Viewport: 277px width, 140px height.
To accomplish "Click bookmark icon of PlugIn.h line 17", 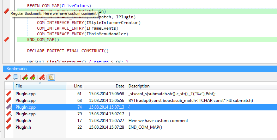I will tap(9, 120).
